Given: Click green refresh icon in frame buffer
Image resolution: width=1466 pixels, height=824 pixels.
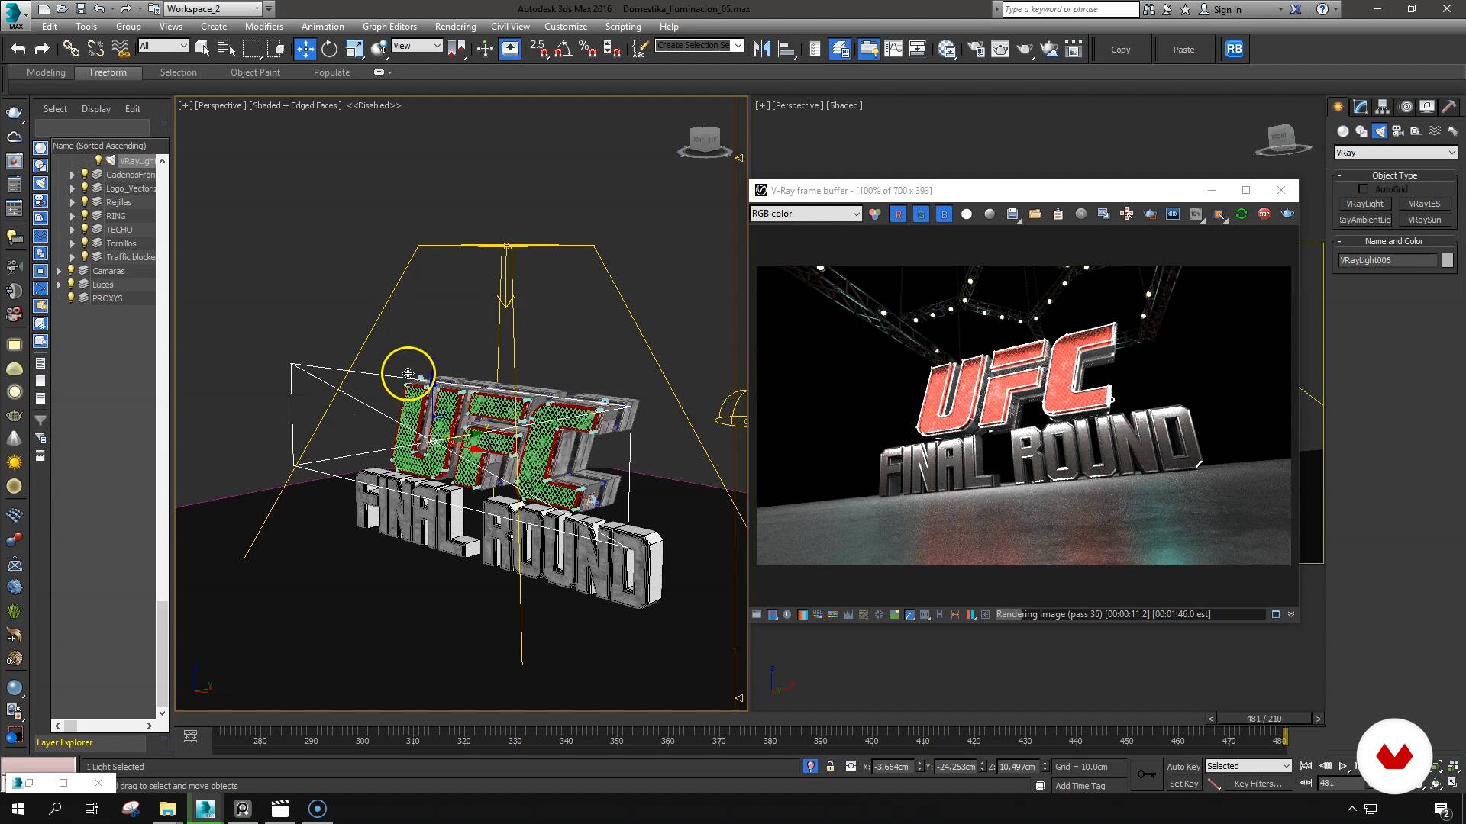Looking at the screenshot, I should click(x=1242, y=214).
